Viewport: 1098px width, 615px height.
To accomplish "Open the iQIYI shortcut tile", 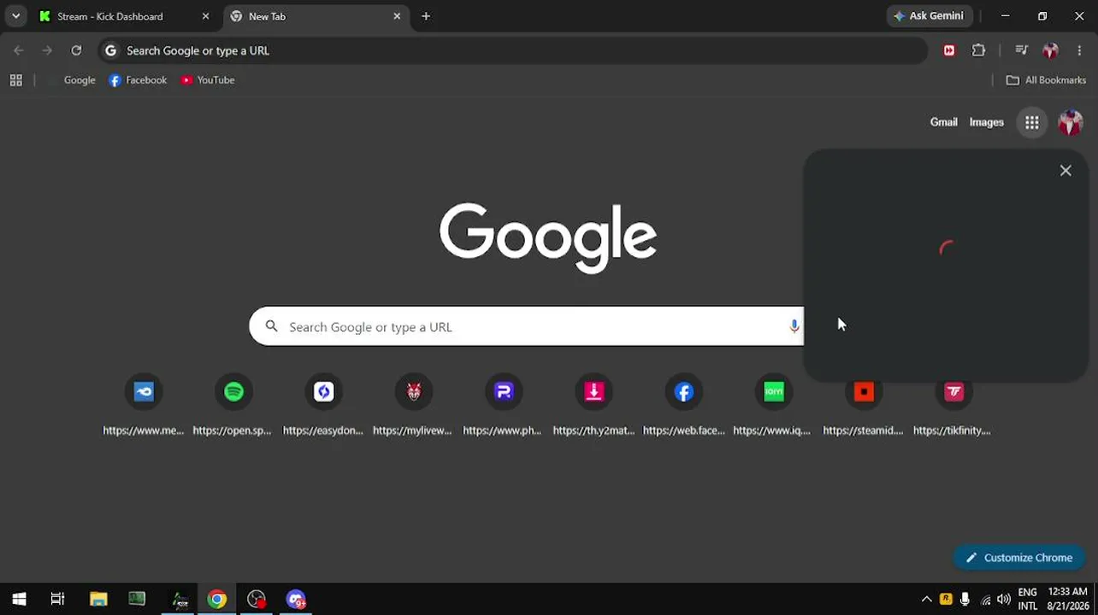I will [774, 391].
